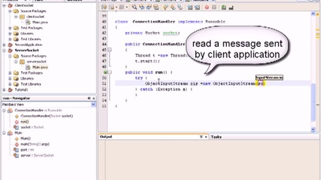Collapse the ClientSocket project tree
The width and height of the screenshot is (321, 180).
pyautogui.click(x=4, y=5)
